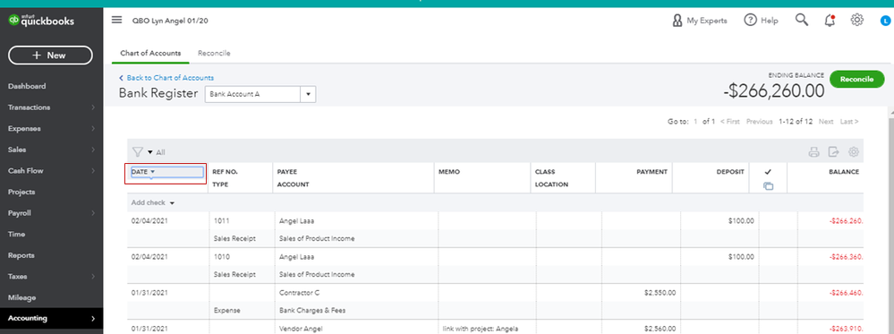Export the register to file
Screen dimensions: 894x334
pos(833,152)
